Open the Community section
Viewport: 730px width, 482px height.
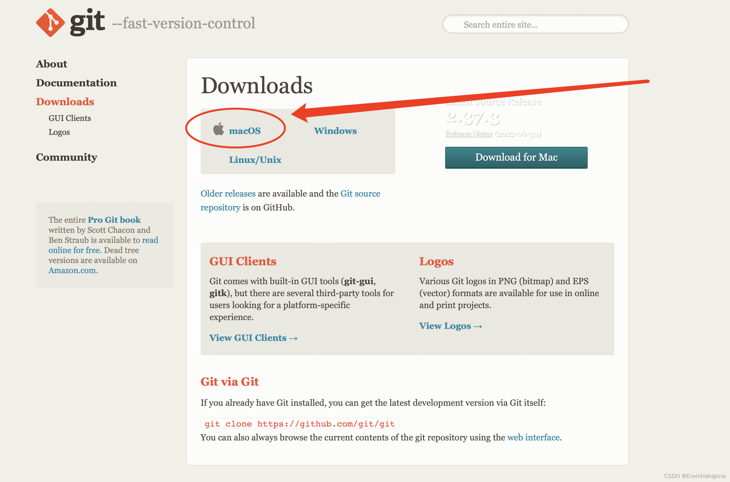[67, 157]
